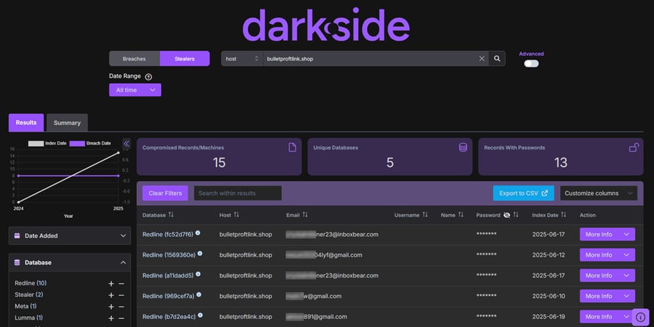This screenshot has height=327, width=654.
Task: Select the Breaches tab
Action: [134, 59]
